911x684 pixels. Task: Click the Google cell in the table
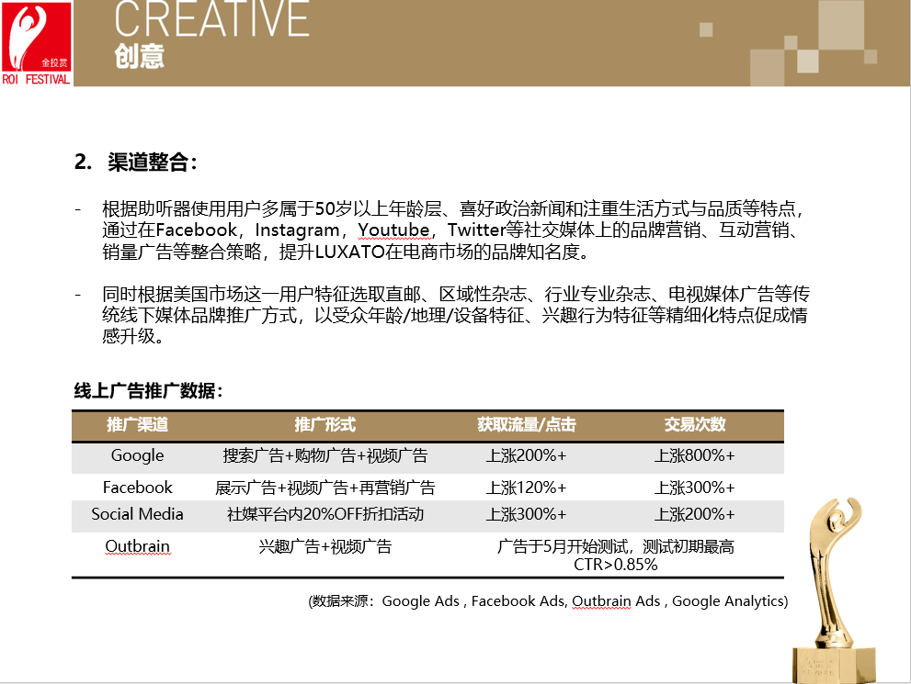tap(137, 455)
